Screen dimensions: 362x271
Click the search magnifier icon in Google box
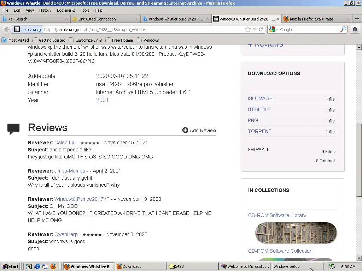[343, 29]
